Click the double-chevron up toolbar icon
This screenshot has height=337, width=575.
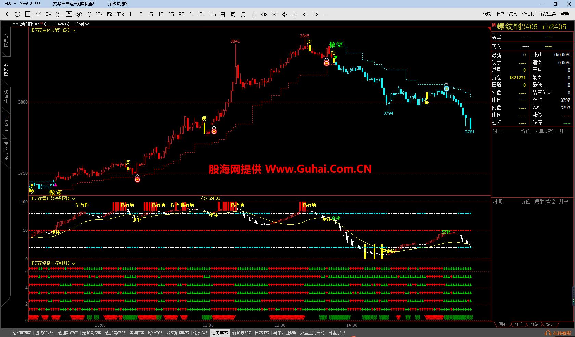pyautogui.click(x=305, y=14)
